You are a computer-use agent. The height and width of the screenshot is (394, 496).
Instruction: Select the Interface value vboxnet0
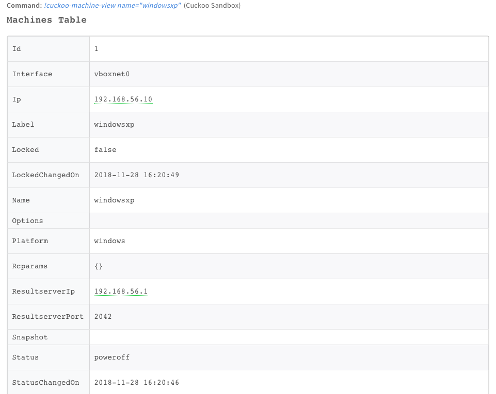pos(111,74)
